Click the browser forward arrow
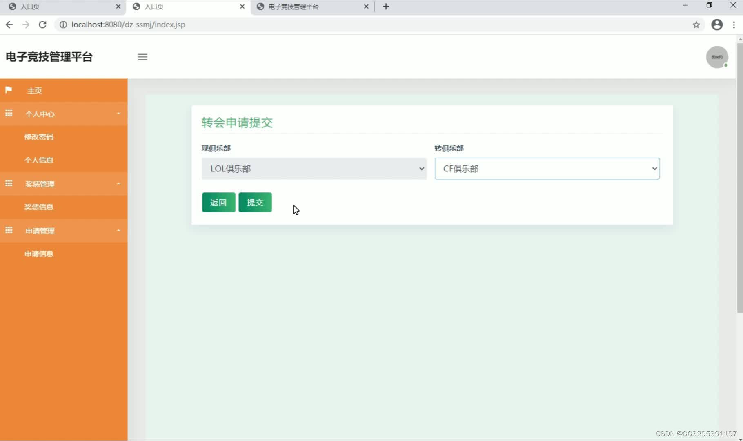The width and height of the screenshot is (743, 441). click(26, 24)
